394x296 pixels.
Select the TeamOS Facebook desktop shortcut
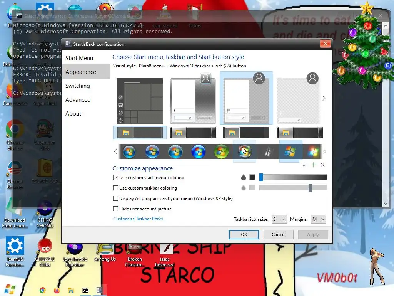(15, 252)
